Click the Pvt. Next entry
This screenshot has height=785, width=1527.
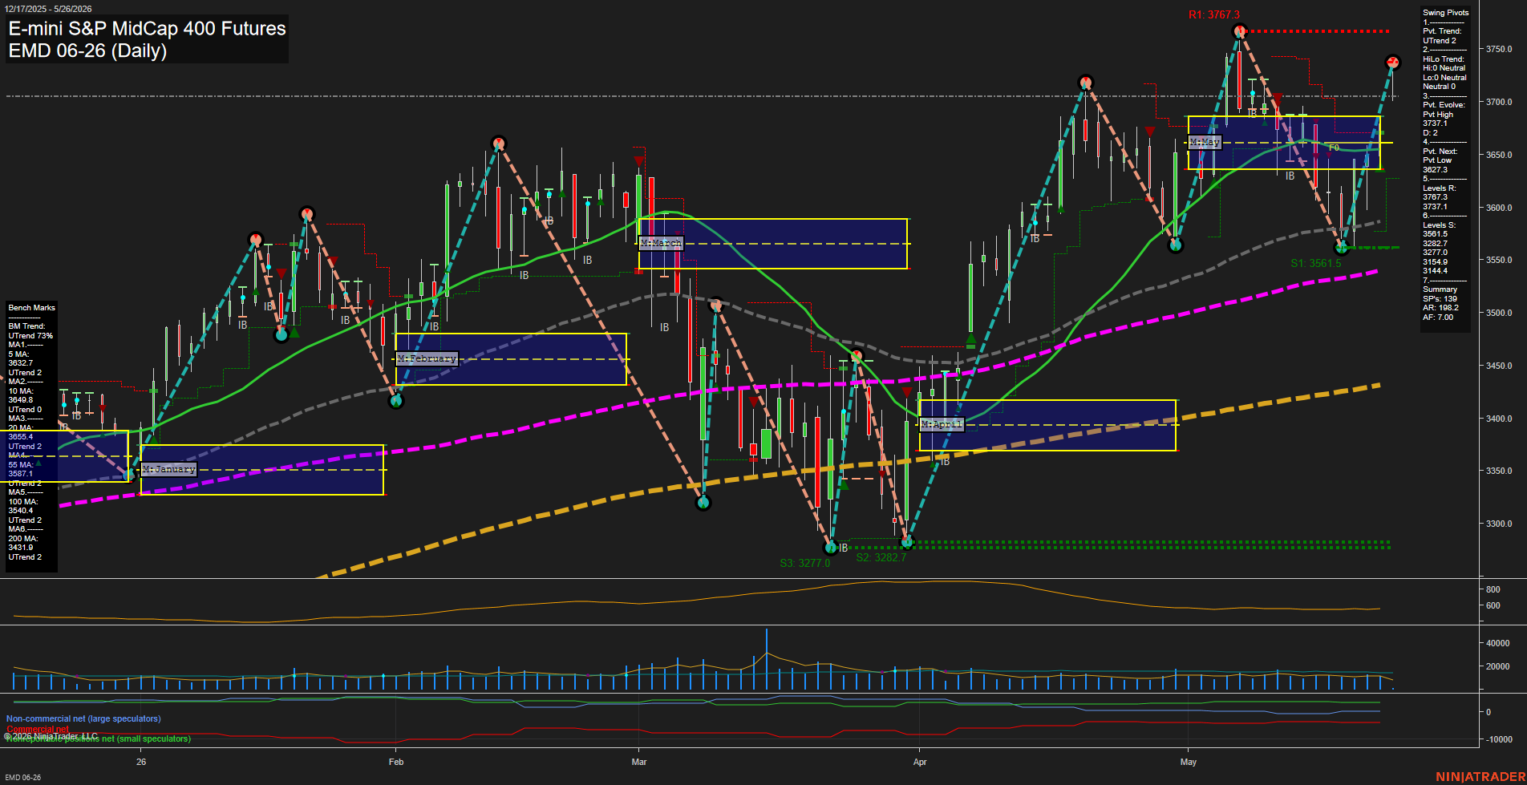pyautogui.click(x=1440, y=152)
